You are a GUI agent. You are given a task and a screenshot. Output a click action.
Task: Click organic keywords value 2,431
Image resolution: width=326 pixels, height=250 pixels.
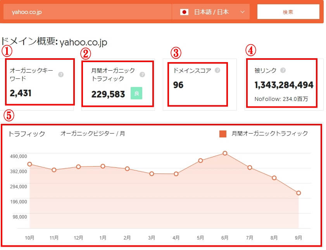tap(21, 93)
